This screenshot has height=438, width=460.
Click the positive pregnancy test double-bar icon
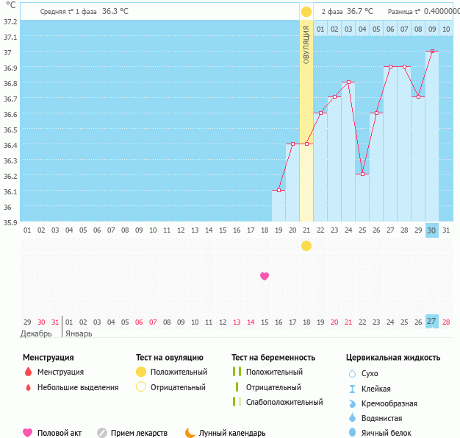point(237,372)
